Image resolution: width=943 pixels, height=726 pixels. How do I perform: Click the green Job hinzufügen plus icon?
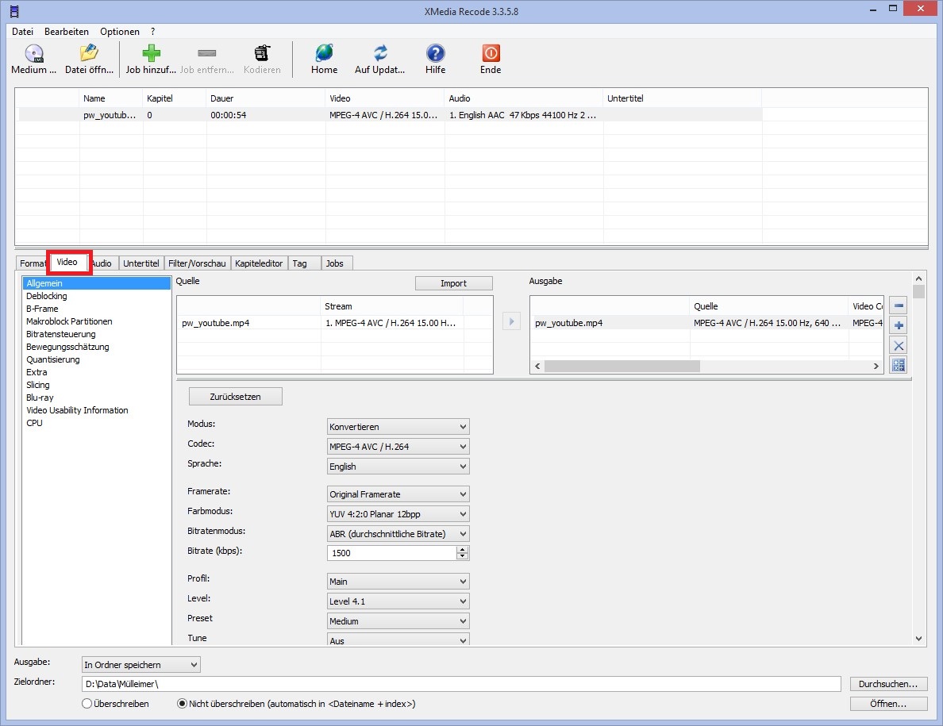[151, 54]
